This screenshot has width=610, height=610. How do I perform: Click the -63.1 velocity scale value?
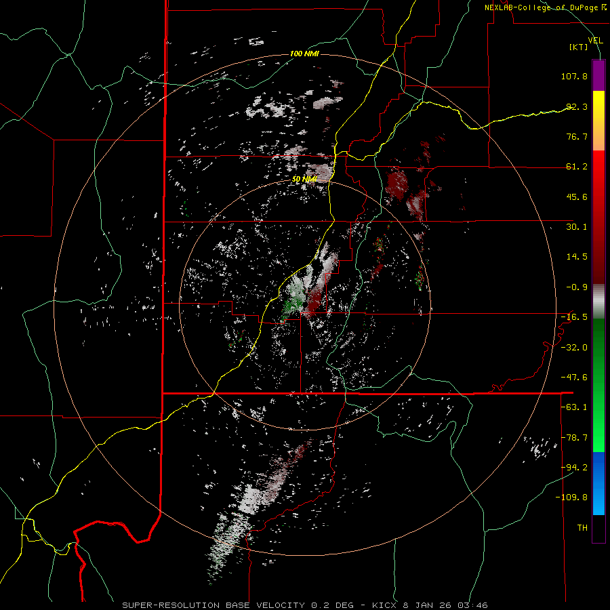[574, 407]
